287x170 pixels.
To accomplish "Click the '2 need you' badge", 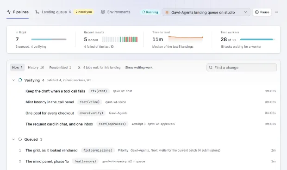I will (84, 12).
